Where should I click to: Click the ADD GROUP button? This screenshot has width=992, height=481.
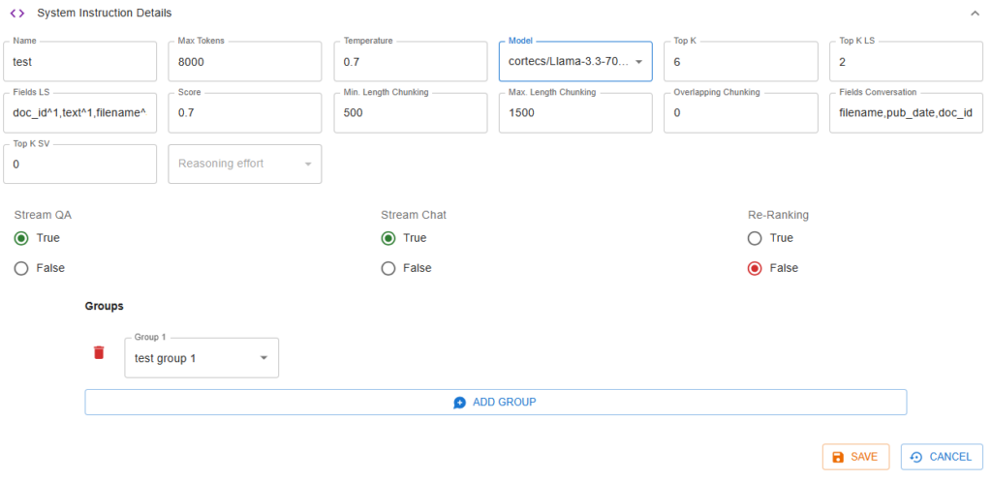pos(495,402)
